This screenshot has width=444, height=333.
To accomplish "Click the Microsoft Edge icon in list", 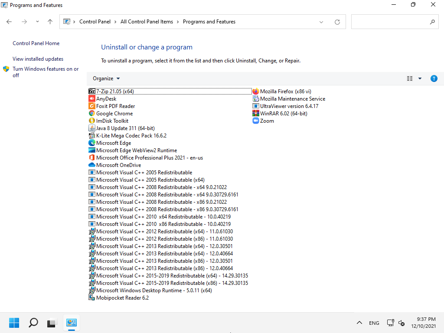I will tap(92, 143).
